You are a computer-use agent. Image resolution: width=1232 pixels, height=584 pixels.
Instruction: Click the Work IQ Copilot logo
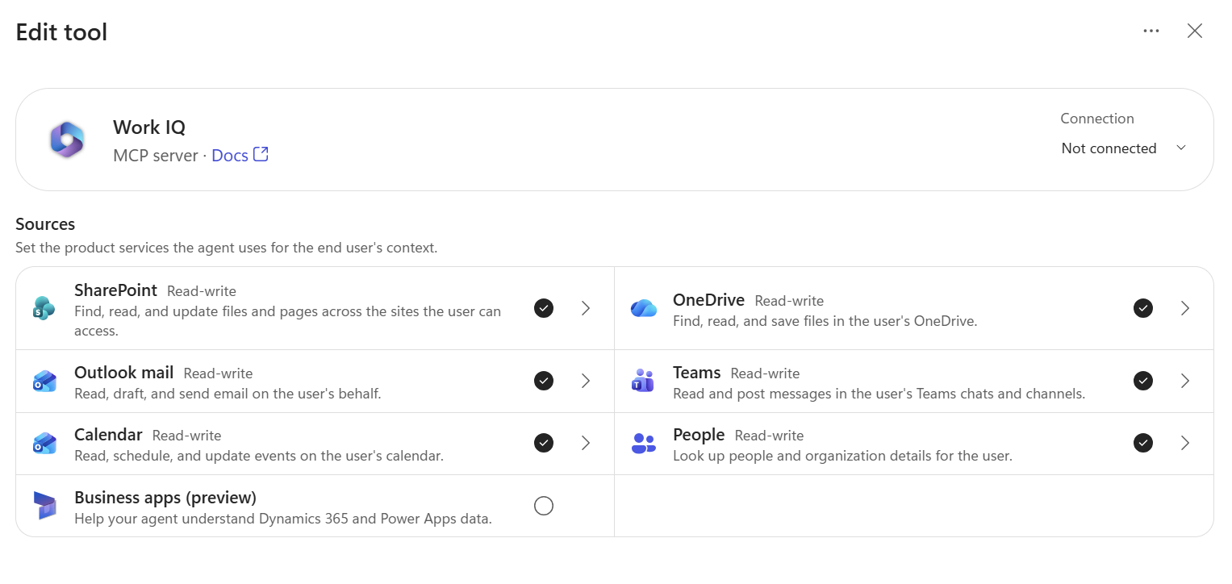[x=67, y=140]
